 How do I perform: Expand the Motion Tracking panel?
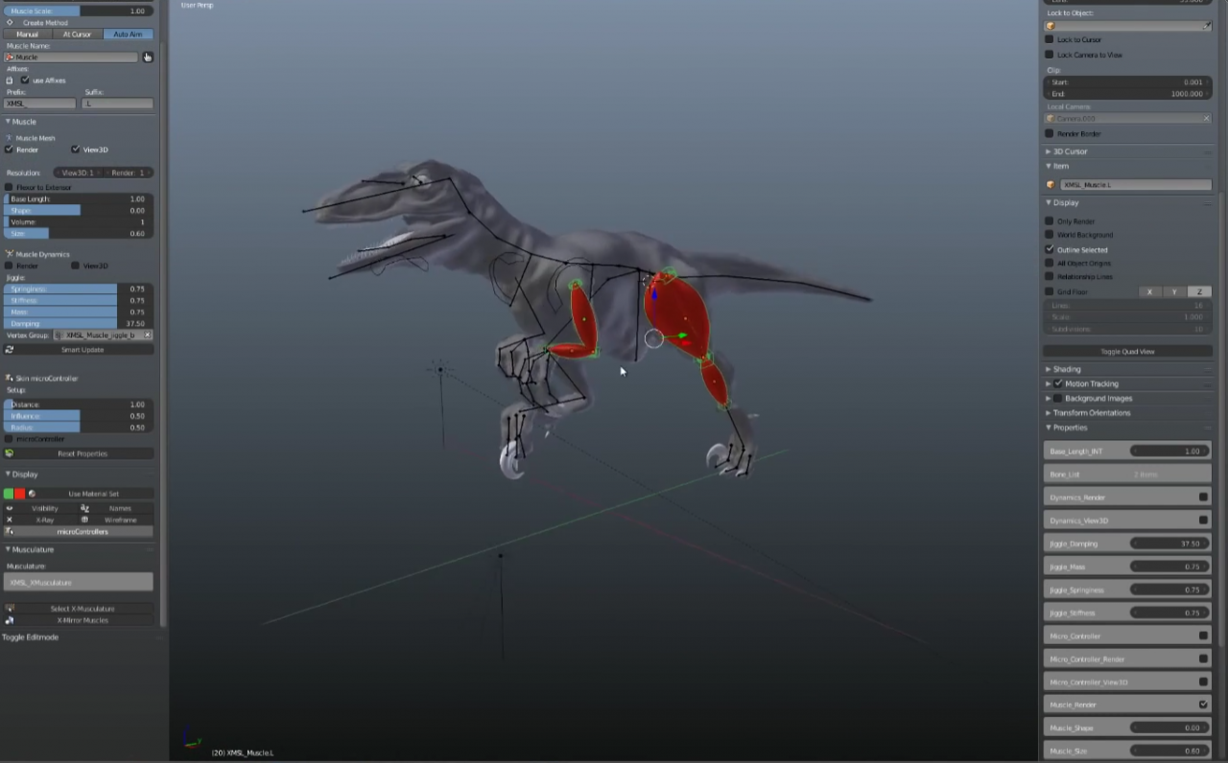(x=1048, y=383)
